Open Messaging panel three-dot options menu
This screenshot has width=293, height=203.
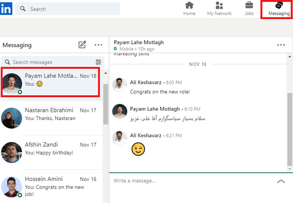[x=98, y=45]
